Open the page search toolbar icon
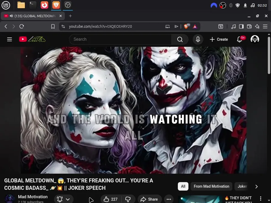The width and height of the screenshot is (271, 203). (220, 27)
